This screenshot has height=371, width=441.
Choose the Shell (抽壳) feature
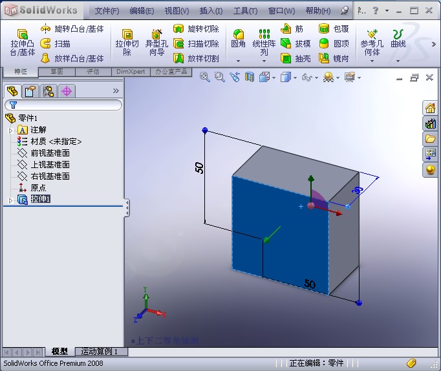point(296,58)
